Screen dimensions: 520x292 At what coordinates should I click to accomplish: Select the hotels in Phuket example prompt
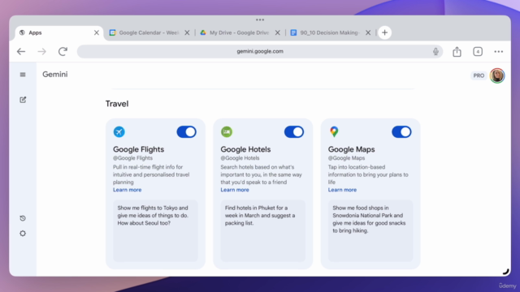point(263,230)
